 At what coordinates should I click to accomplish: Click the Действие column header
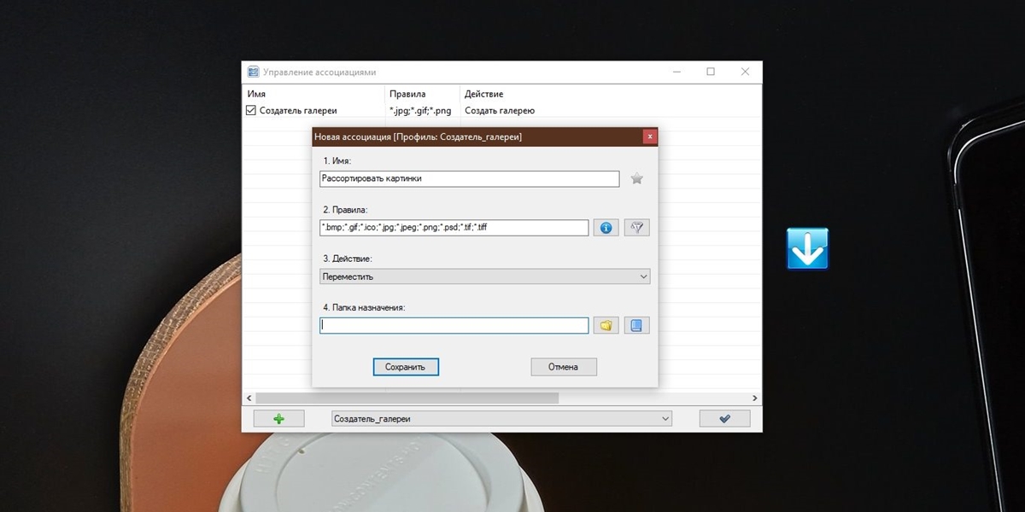click(x=484, y=94)
